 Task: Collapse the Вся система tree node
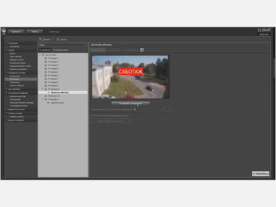tap(40, 55)
